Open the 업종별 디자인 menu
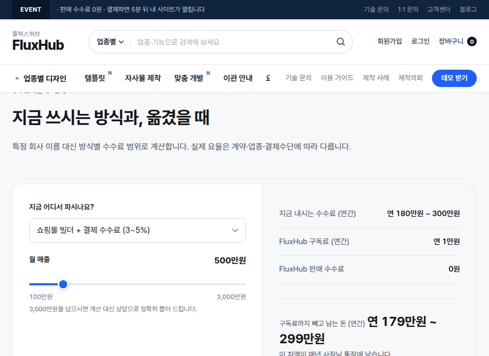 45,78
